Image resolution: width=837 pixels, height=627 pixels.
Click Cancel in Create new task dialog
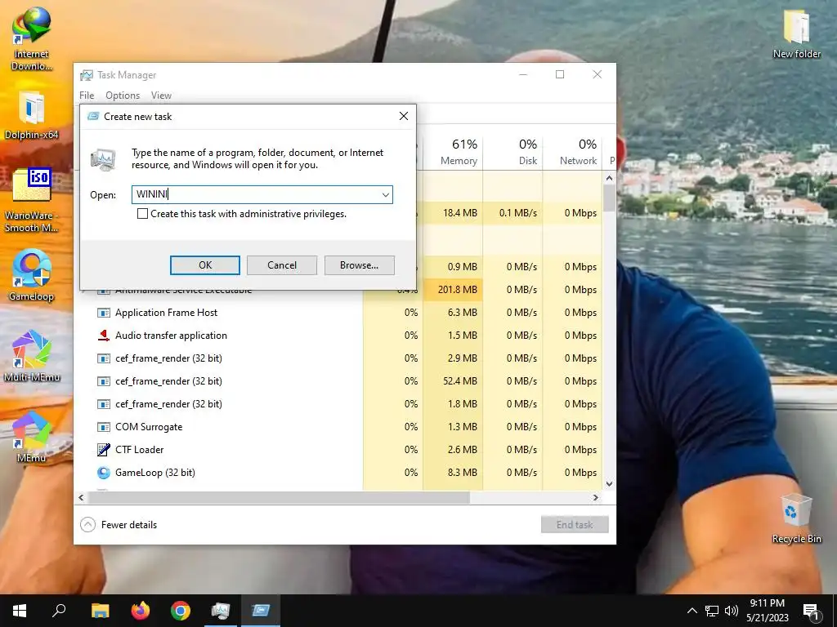(x=282, y=265)
